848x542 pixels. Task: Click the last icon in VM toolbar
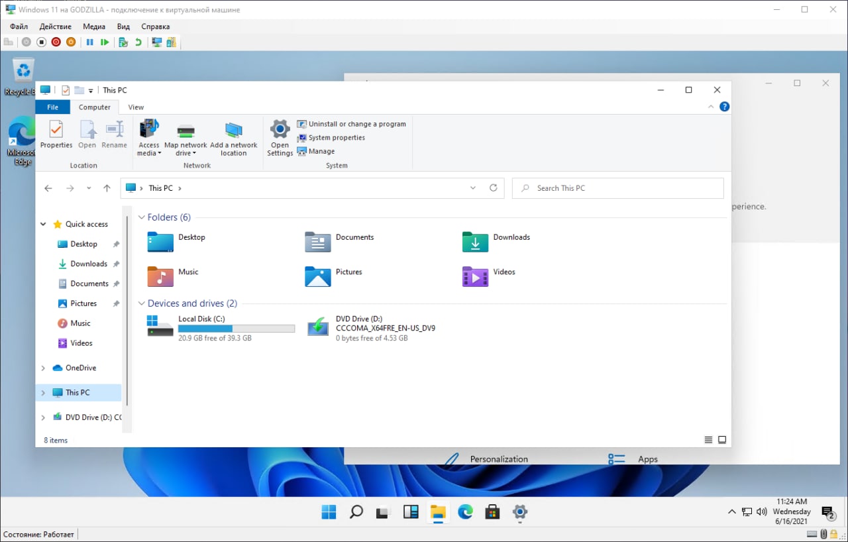tap(172, 42)
